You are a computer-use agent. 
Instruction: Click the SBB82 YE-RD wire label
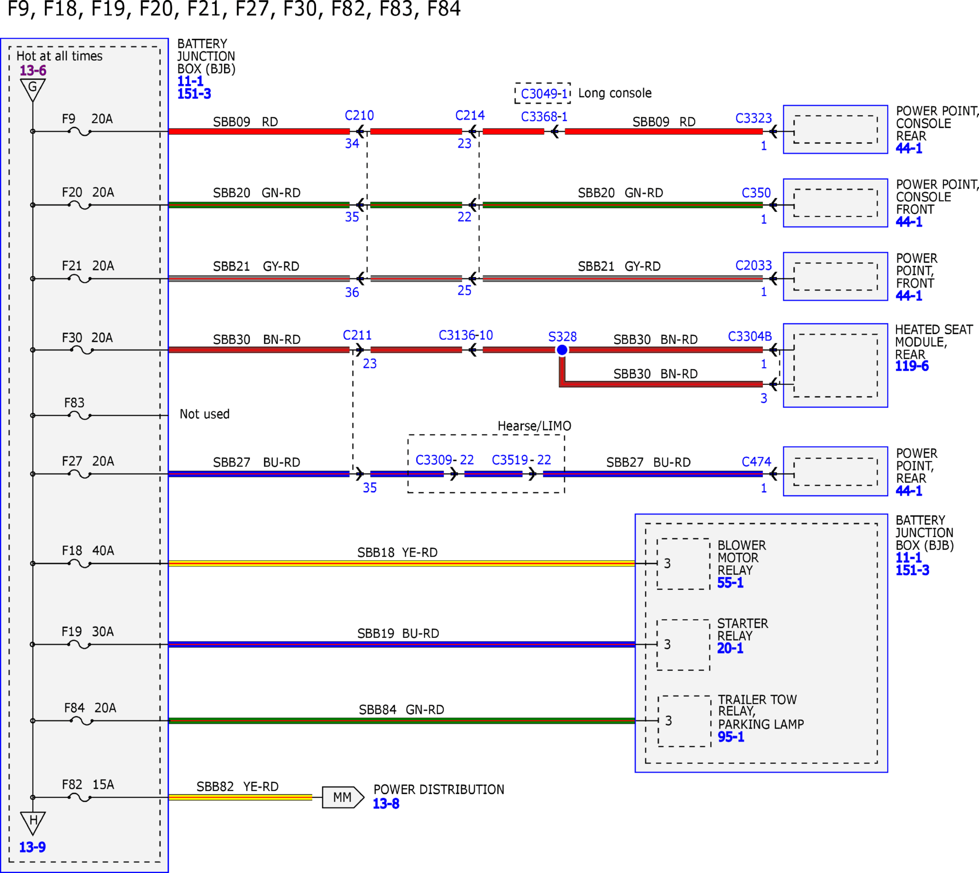coord(238,787)
